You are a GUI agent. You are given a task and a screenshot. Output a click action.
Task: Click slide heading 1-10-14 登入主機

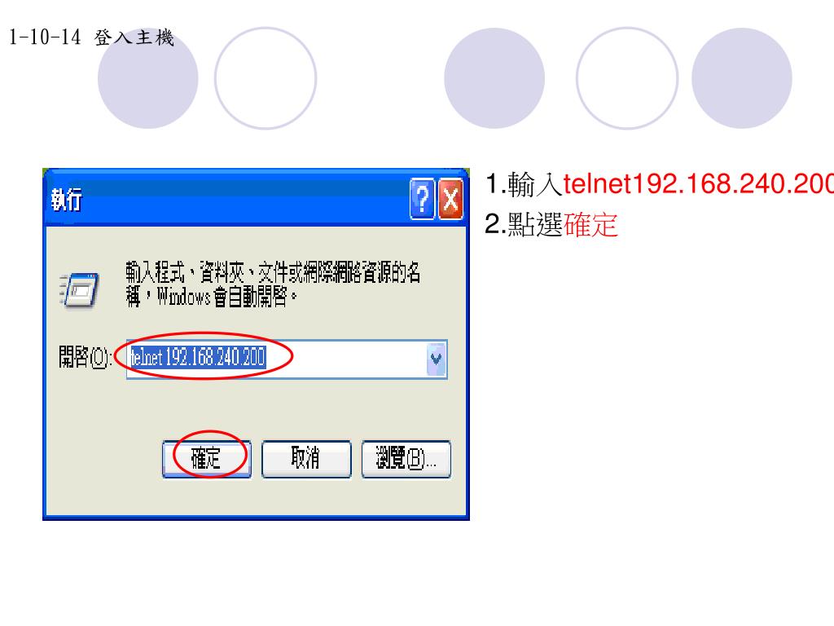tap(91, 37)
